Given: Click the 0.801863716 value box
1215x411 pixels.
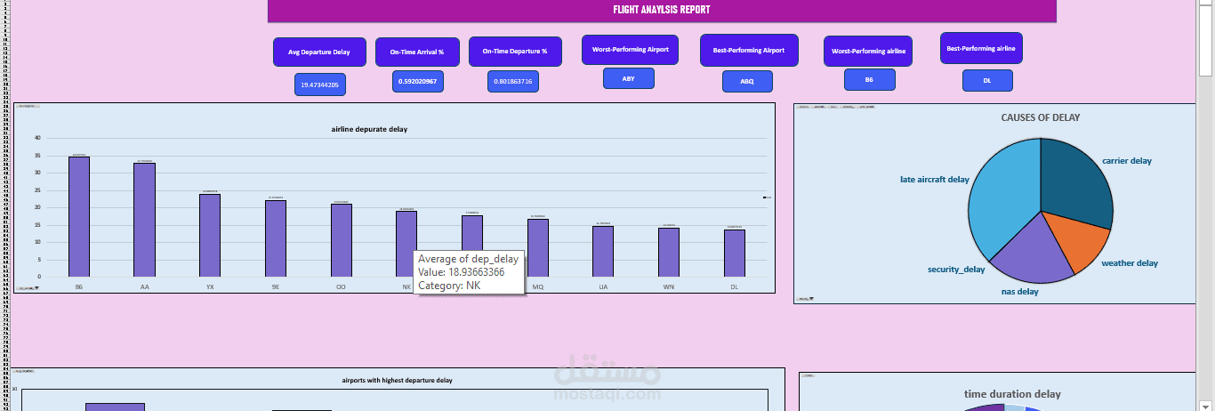Looking at the screenshot, I should [515, 81].
